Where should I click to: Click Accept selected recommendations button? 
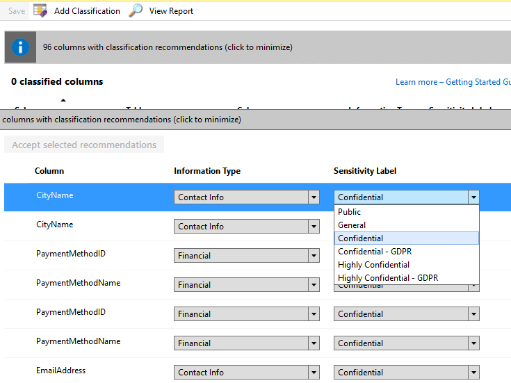(x=84, y=145)
